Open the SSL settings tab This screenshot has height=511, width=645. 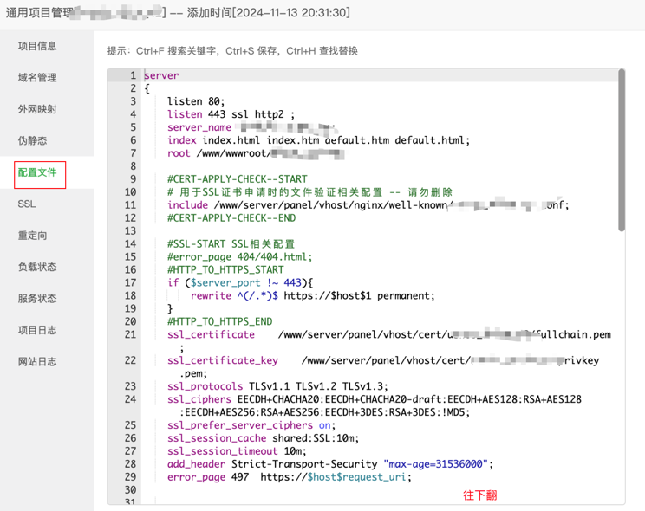coord(26,204)
